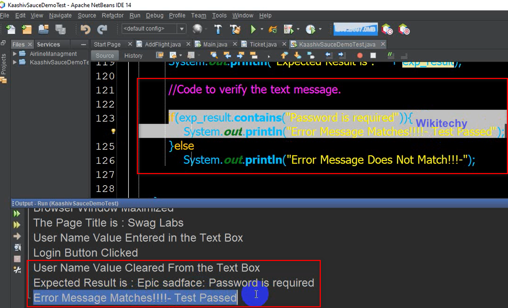Open output settings via the wrench icon
Viewport: 508px width, 308px height.
pyautogui.click(x=17, y=270)
